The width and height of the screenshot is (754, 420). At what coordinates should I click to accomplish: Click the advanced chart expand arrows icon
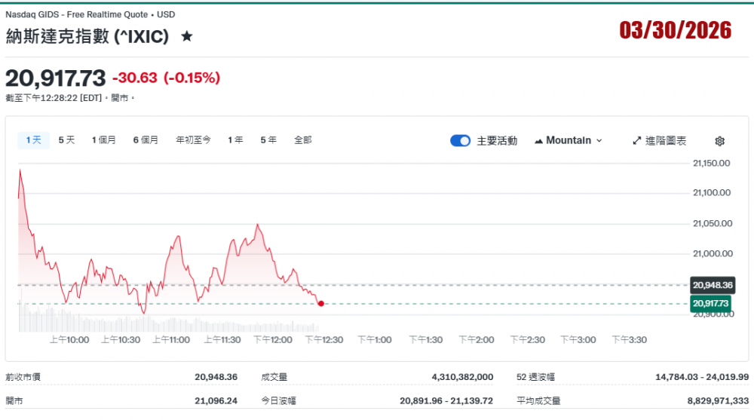[x=636, y=141]
